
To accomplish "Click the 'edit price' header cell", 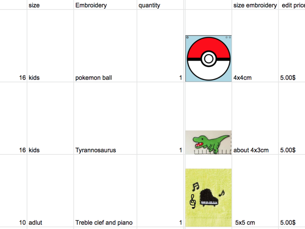I will [292, 5].
